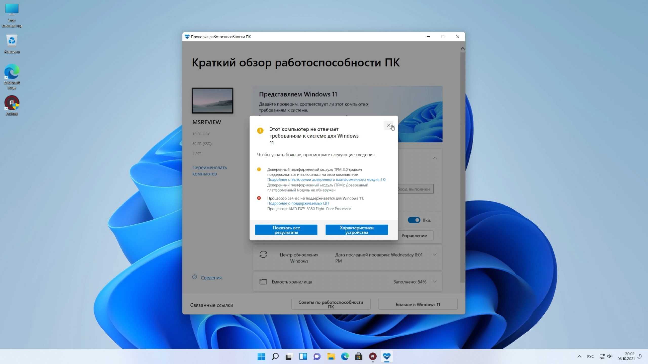
Task: Open taskbar Search magnifier
Action: pos(275,356)
